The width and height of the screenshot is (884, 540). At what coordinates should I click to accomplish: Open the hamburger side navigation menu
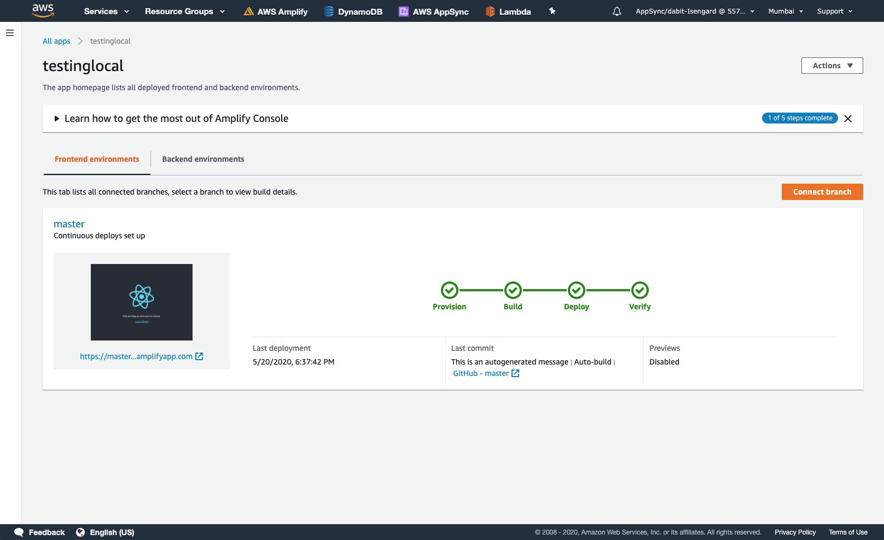[10, 33]
